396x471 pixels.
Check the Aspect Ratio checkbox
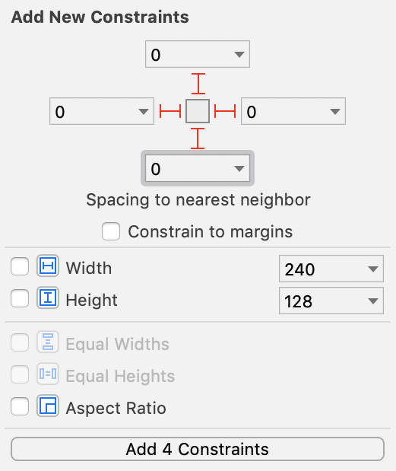(x=20, y=406)
